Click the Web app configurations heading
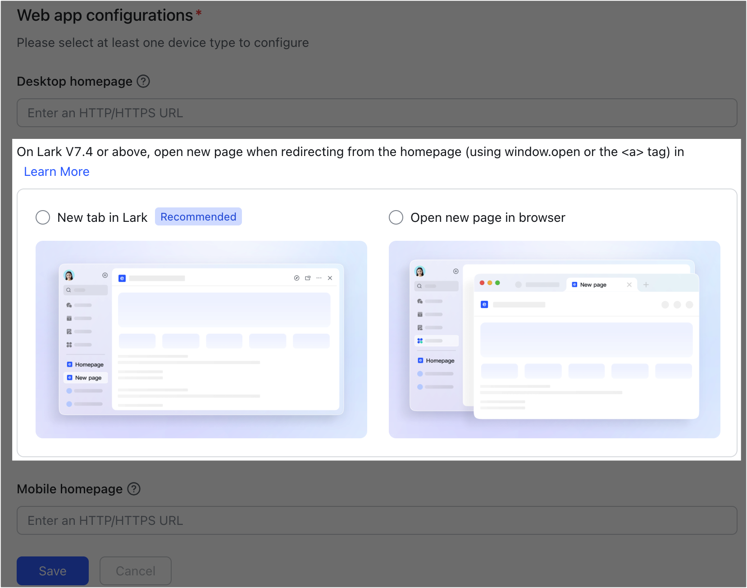The width and height of the screenshot is (747, 588). pos(105,15)
